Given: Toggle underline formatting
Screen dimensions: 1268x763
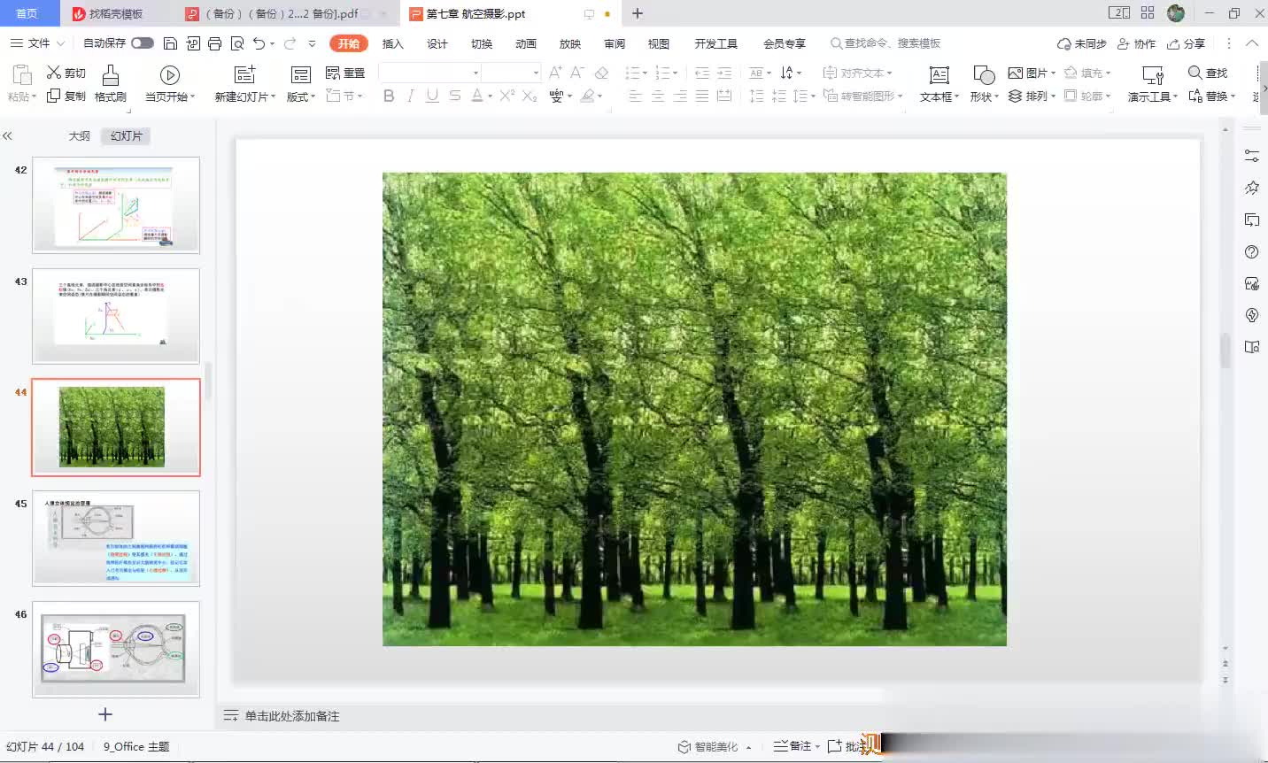Looking at the screenshot, I should pyautogui.click(x=432, y=96).
